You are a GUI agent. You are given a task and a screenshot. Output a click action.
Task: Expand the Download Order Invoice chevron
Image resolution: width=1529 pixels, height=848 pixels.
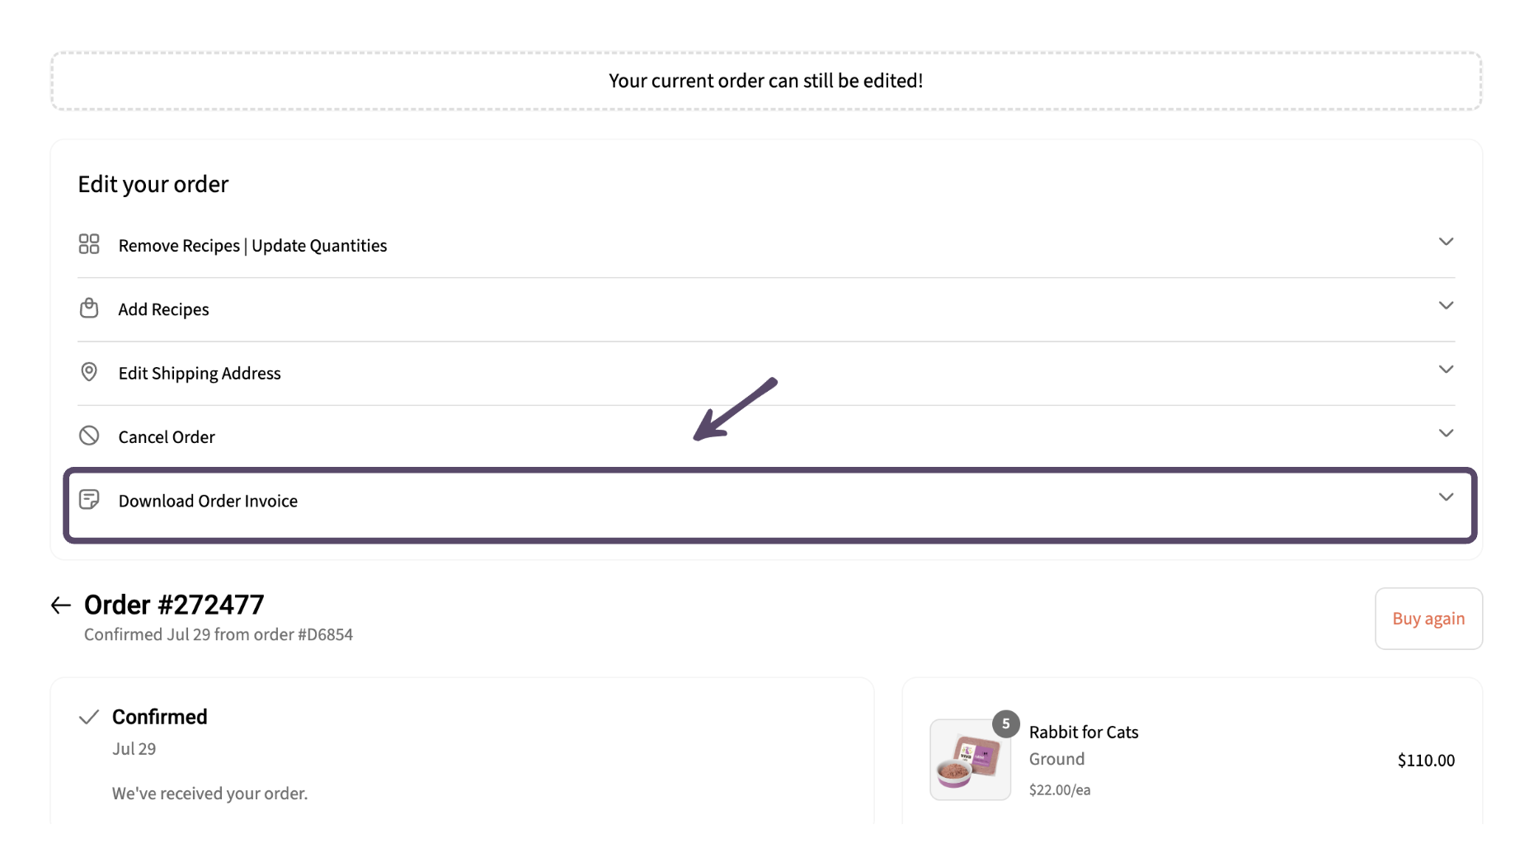click(x=1446, y=497)
